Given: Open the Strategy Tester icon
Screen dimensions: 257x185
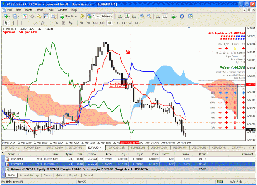Looking at the screenshot, I should point(53,16).
